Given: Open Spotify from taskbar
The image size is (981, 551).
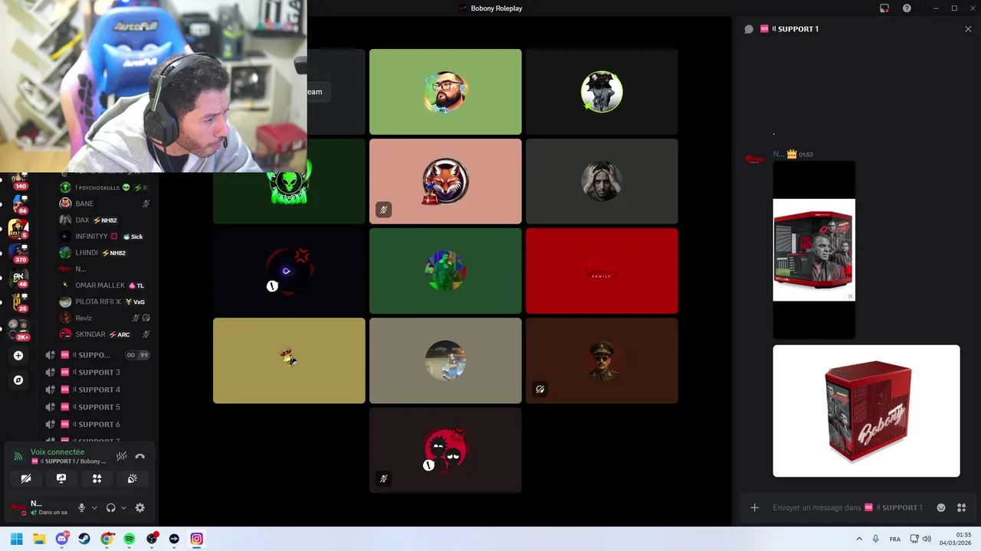Looking at the screenshot, I should point(129,539).
